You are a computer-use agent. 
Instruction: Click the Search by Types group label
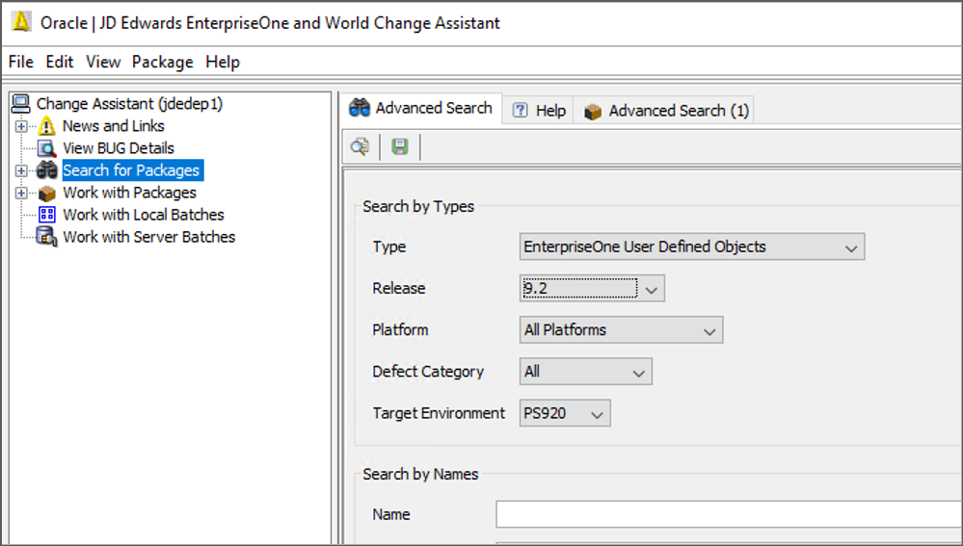(418, 207)
